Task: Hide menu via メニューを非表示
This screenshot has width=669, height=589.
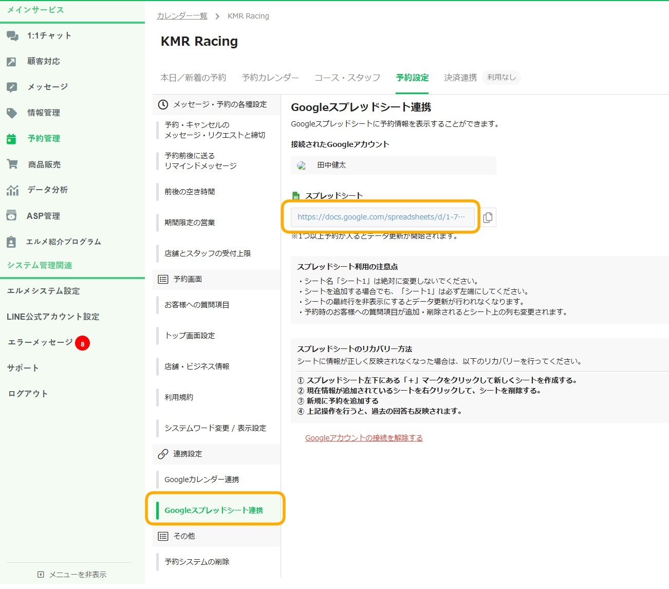Action: point(78,575)
